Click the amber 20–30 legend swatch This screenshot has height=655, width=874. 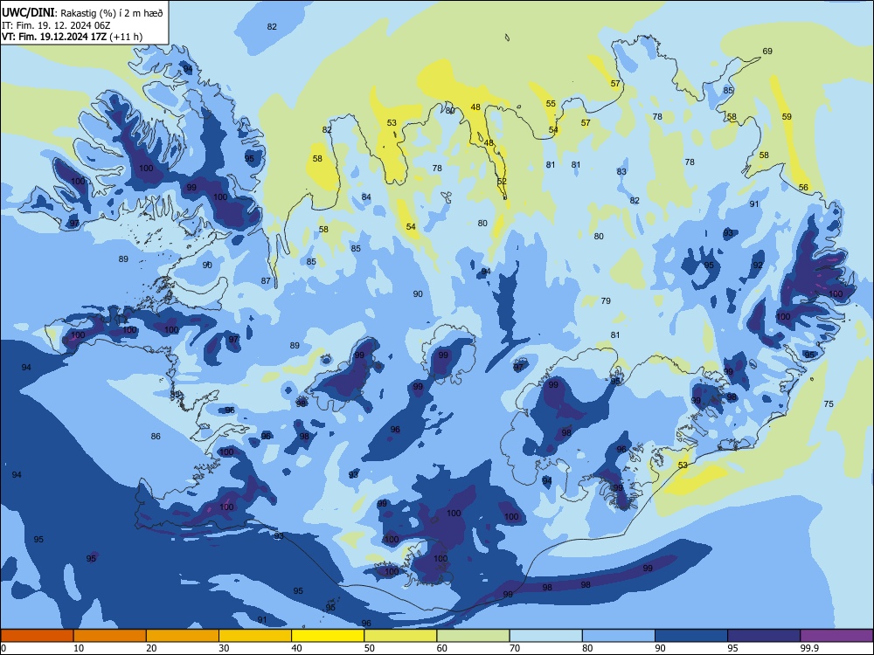[x=183, y=636]
